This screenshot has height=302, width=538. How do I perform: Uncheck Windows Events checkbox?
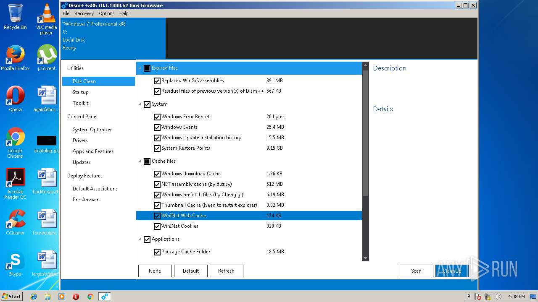157,127
